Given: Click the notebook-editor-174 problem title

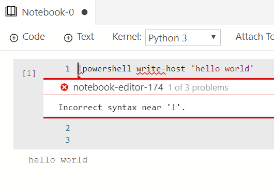Looking at the screenshot, I should pyautogui.click(x=118, y=87).
